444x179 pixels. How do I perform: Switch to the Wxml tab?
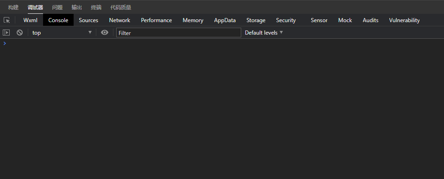tap(30, 20)
